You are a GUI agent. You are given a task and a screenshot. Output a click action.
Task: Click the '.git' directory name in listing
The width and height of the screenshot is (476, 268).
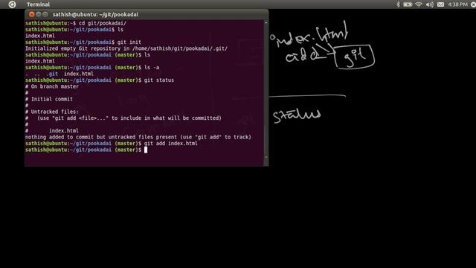click(x=52, y=74)
